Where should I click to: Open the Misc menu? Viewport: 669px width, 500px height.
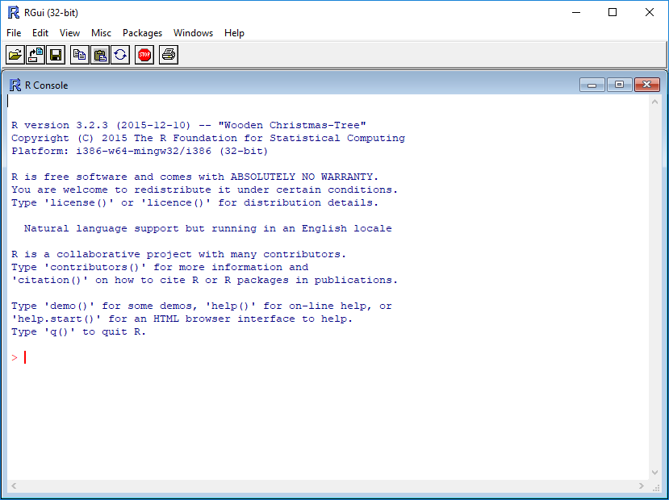pos(101,33)
